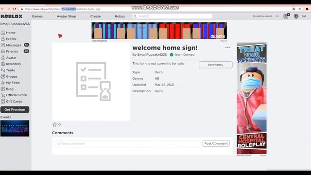Click the Profile icon in the sidebar
Screen dimensions: 311x175
(x=3, y=39)
